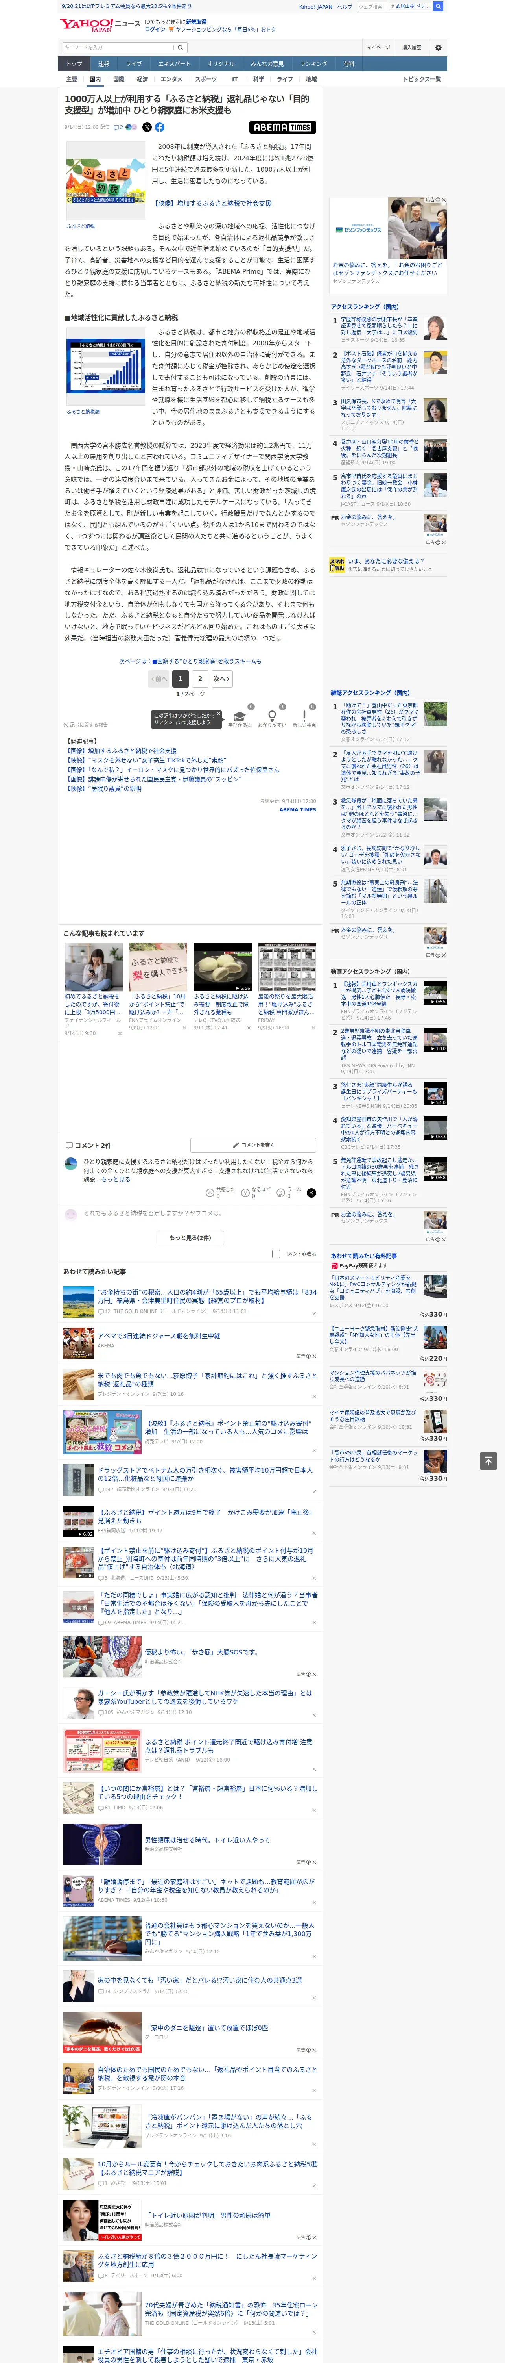Share article on Facebook icon

[159, 128]
